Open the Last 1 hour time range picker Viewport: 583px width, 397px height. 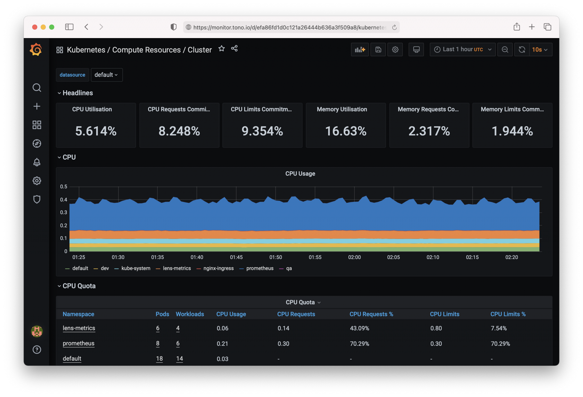click(462, 49)
